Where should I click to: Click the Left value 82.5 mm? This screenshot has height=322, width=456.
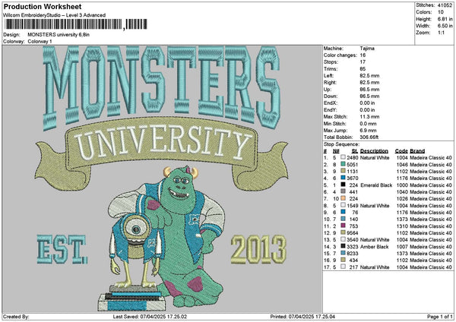[x=369, y=76]
